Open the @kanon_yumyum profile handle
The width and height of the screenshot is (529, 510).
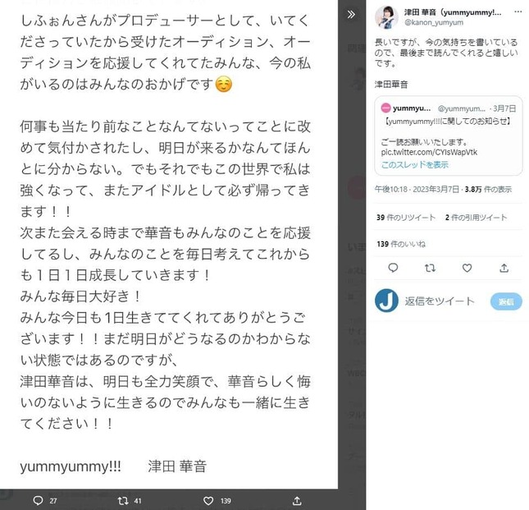pyautogui.click(x=434, y=23)
